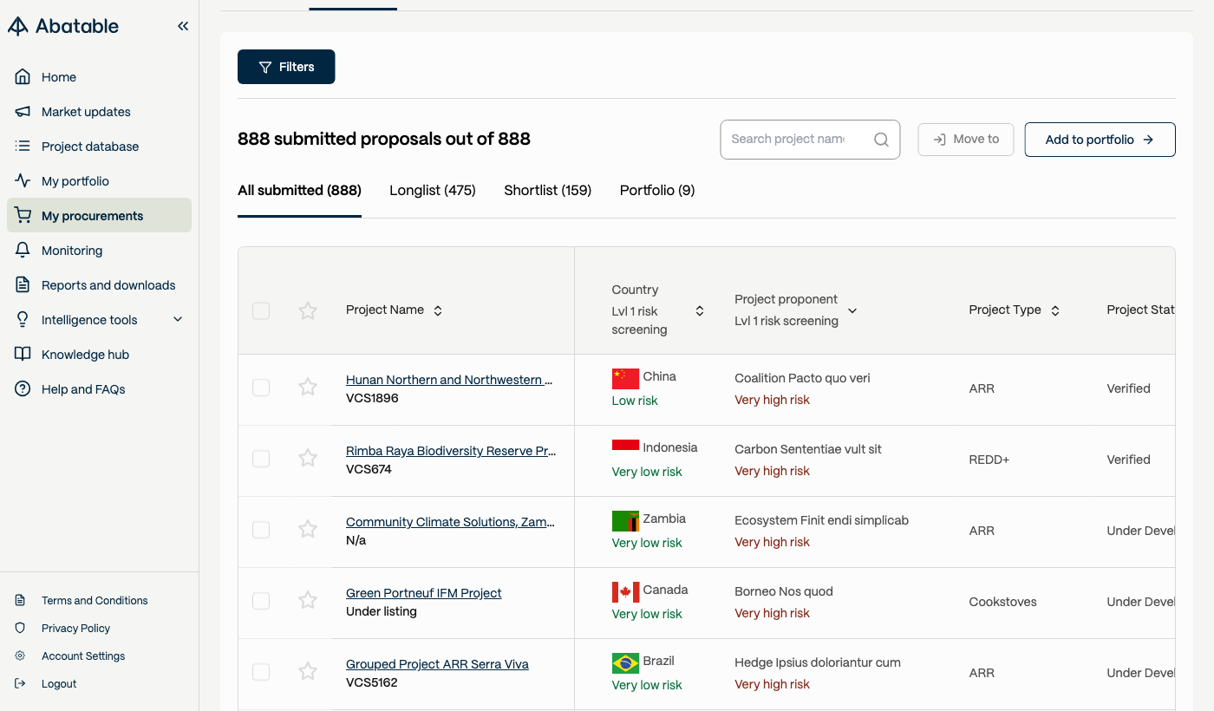1214x711 pixels.
Task: Click the search magnifier icon
Action: [x=881, y=140]
